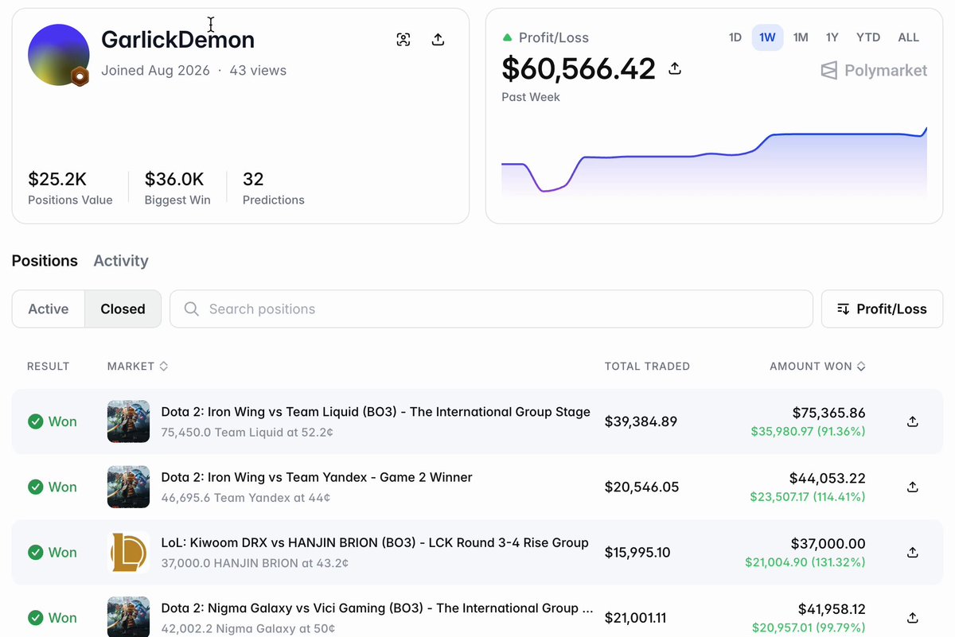Click the Won checkmark for Team Yandex row
Image resolution: width=955 pixels, height=637 pixels.
pyautogui.click(x=36, y=487)
